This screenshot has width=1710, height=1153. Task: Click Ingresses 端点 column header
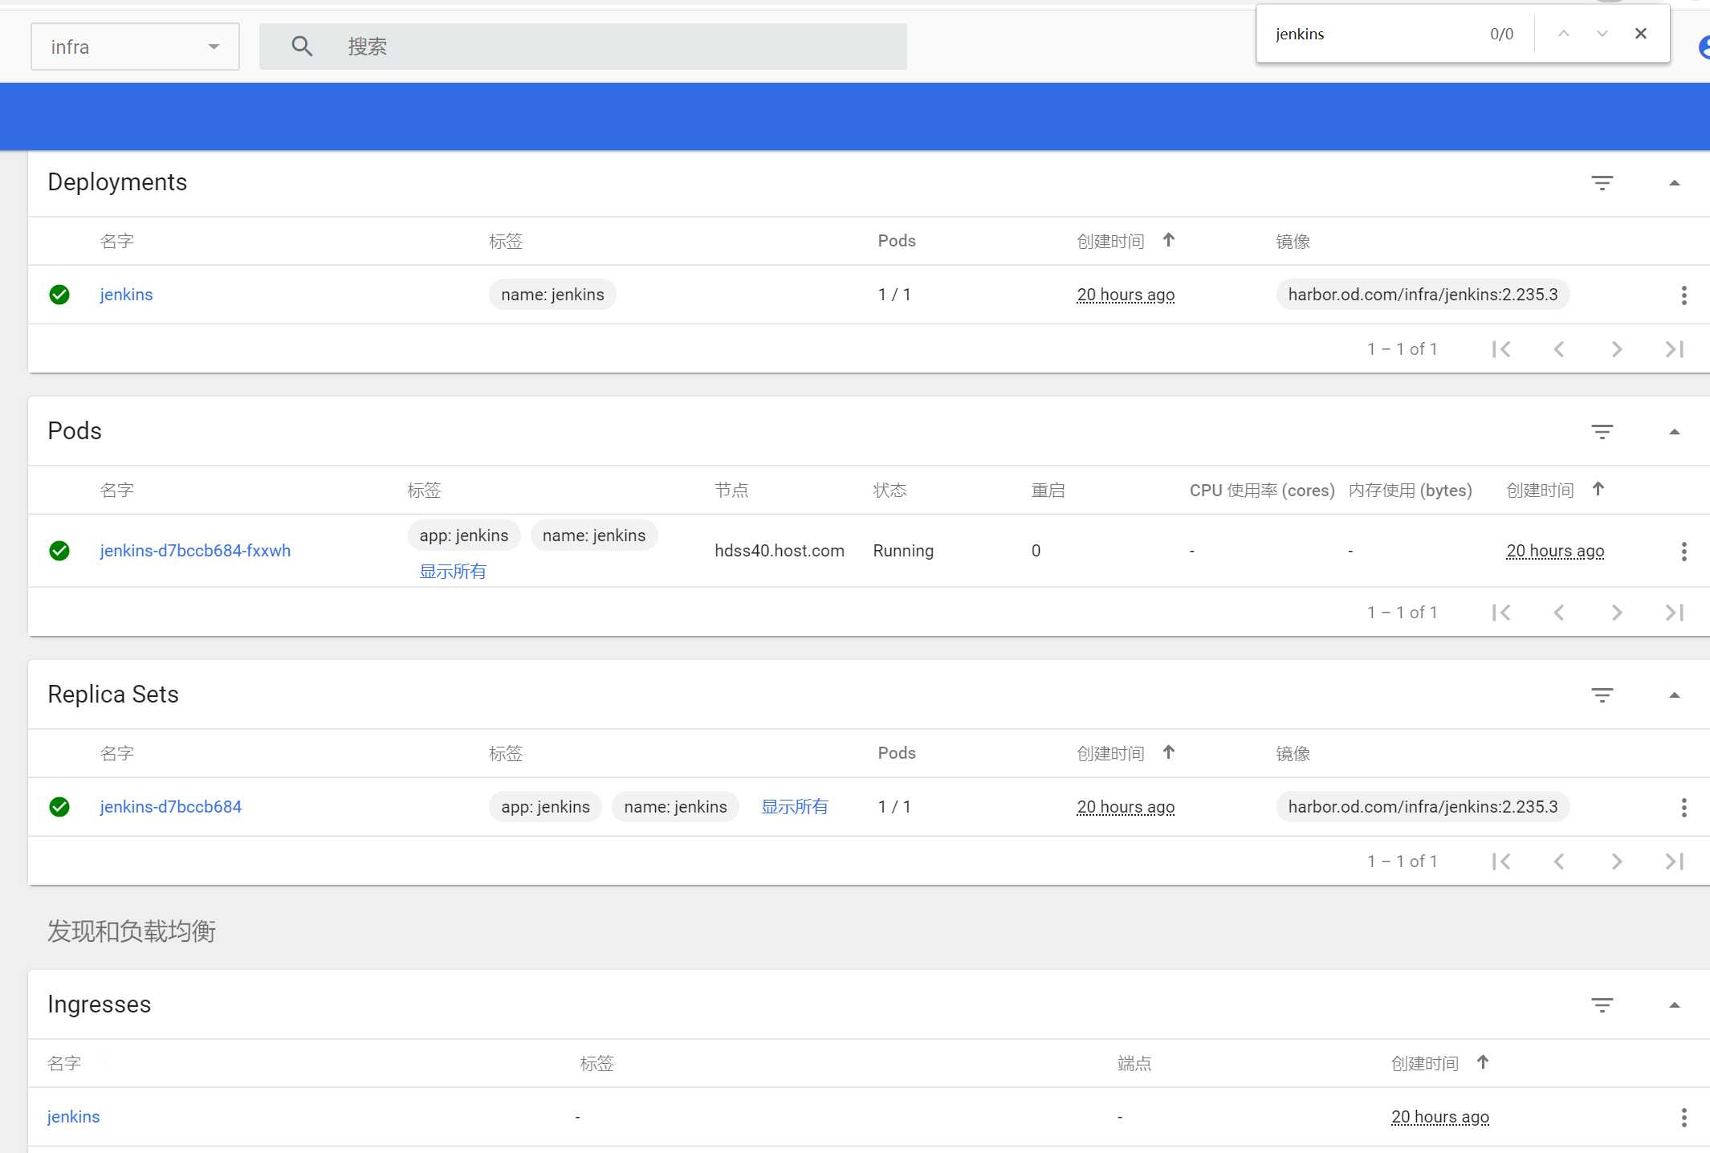(1134, 1063)
